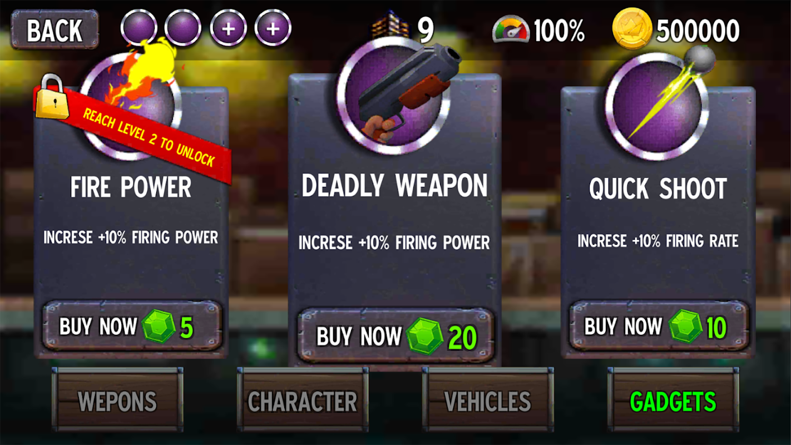Click the gold coin currency icon
791x445 pixels.
click(632, 31)
